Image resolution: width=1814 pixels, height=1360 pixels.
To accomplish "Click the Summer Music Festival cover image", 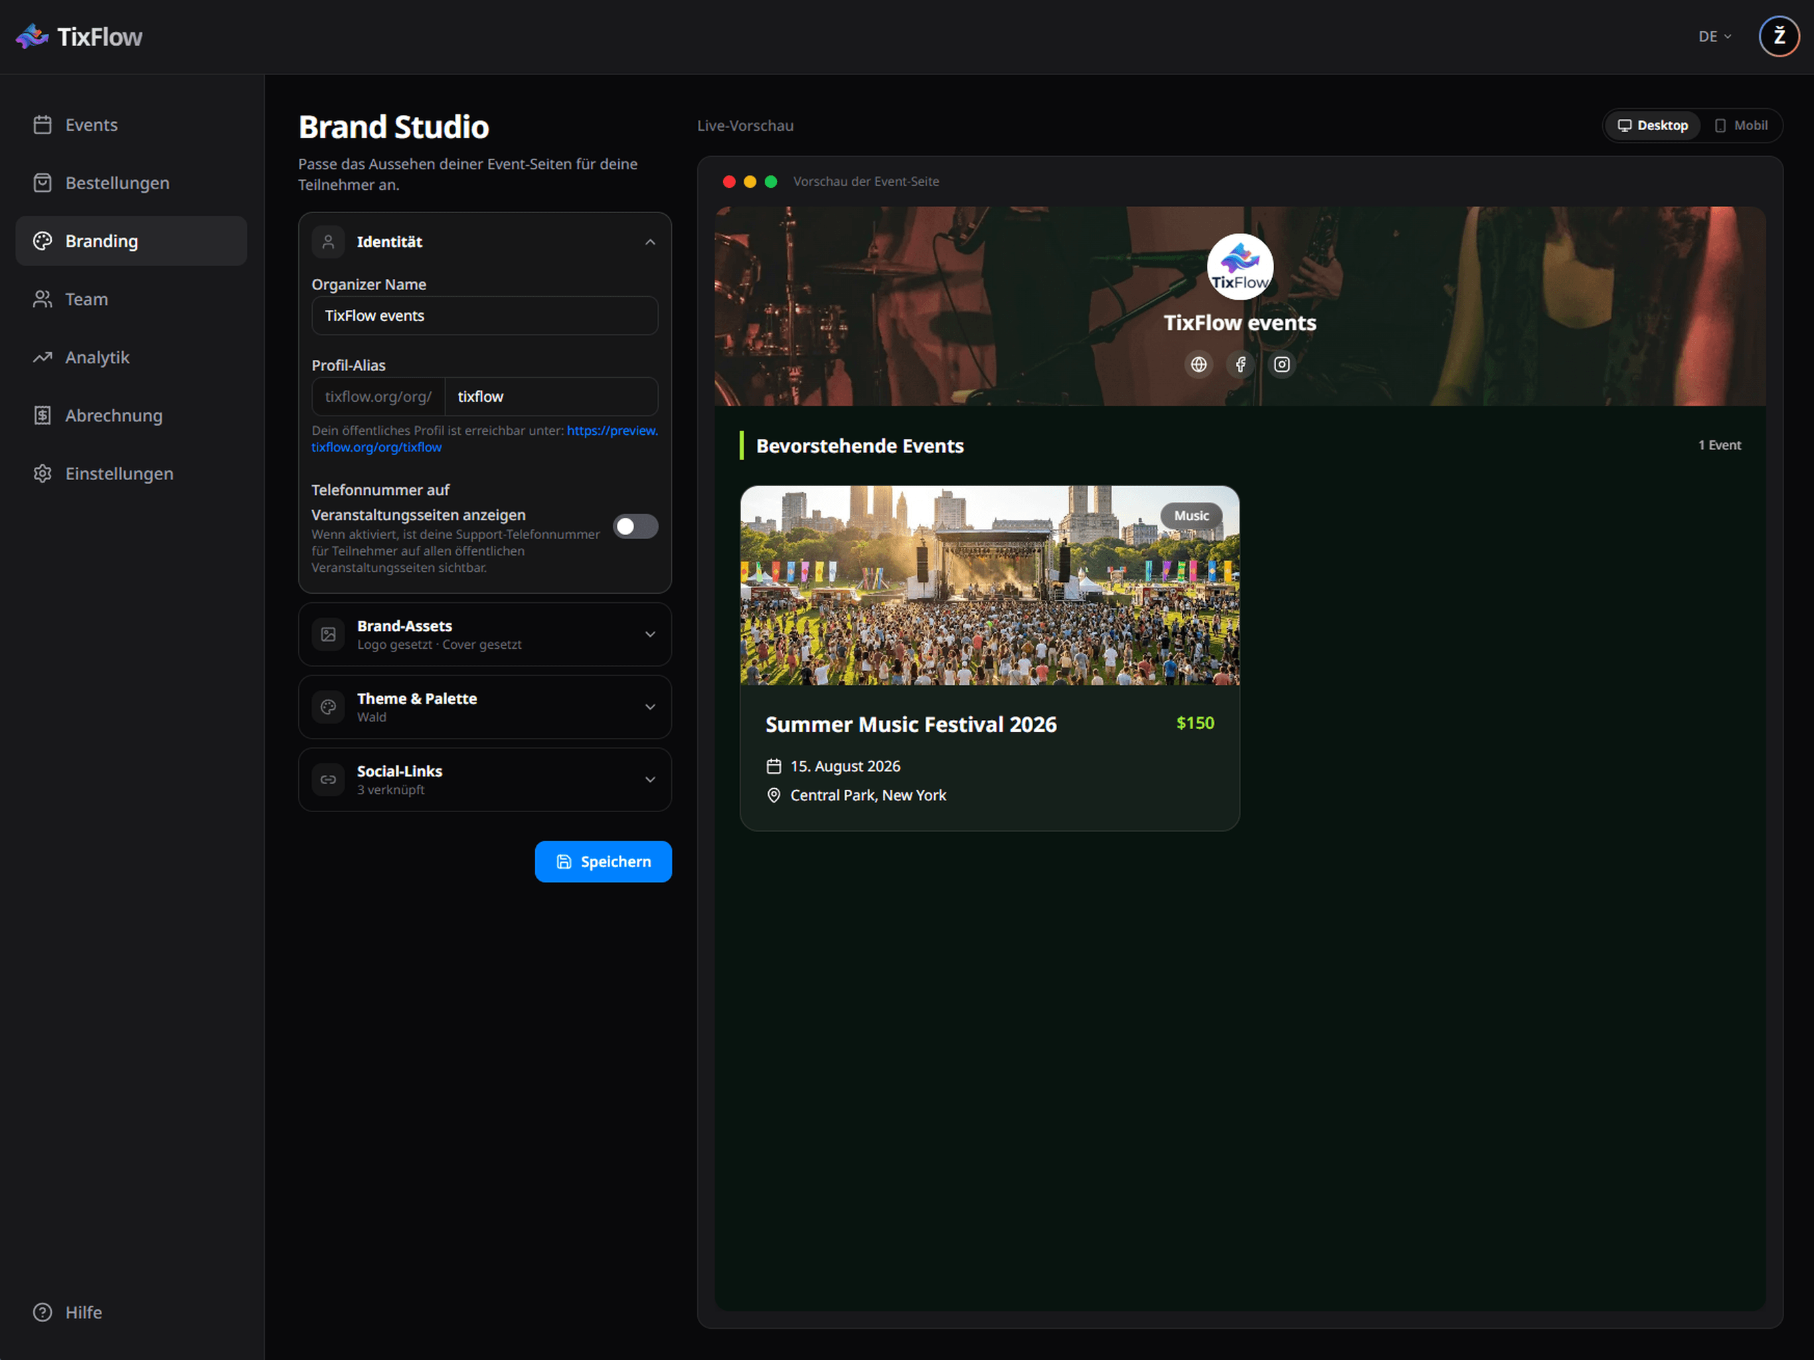I will point(990,586).
